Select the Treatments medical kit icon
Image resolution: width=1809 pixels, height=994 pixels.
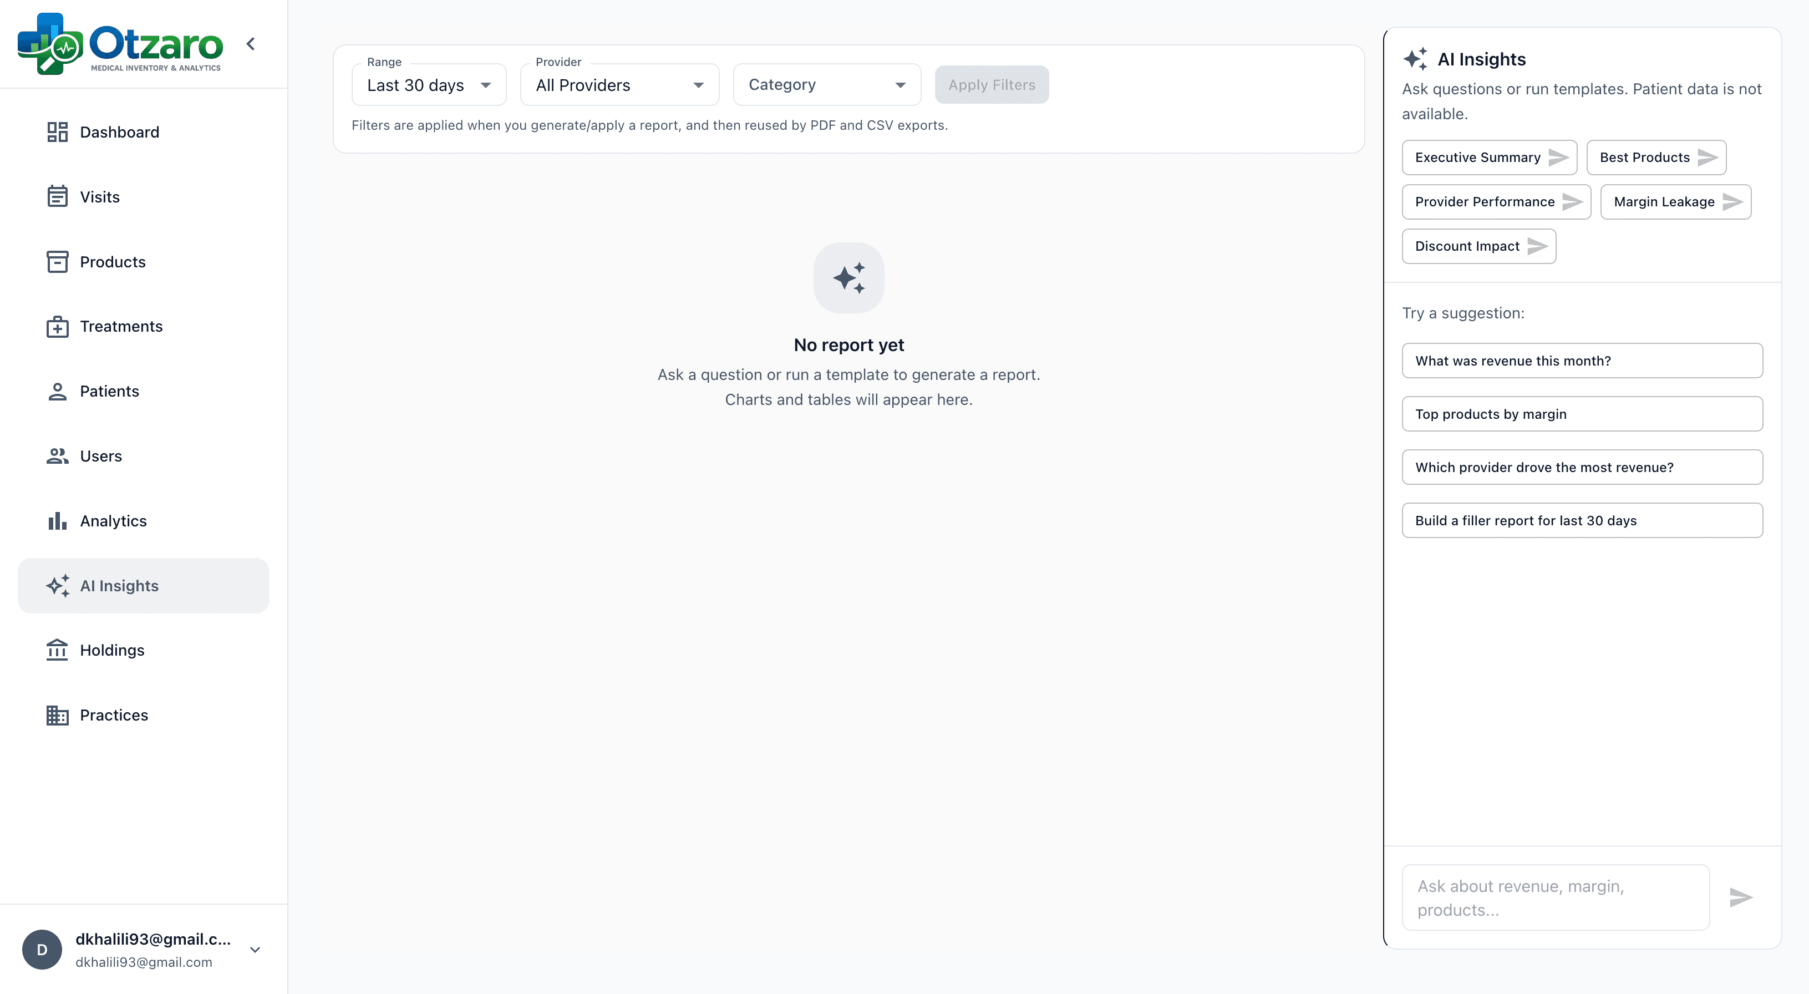coord(57,326)
